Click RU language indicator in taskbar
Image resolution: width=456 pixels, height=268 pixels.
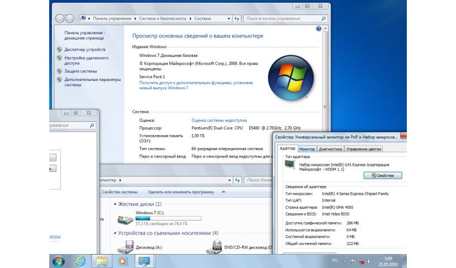(335, 260)
